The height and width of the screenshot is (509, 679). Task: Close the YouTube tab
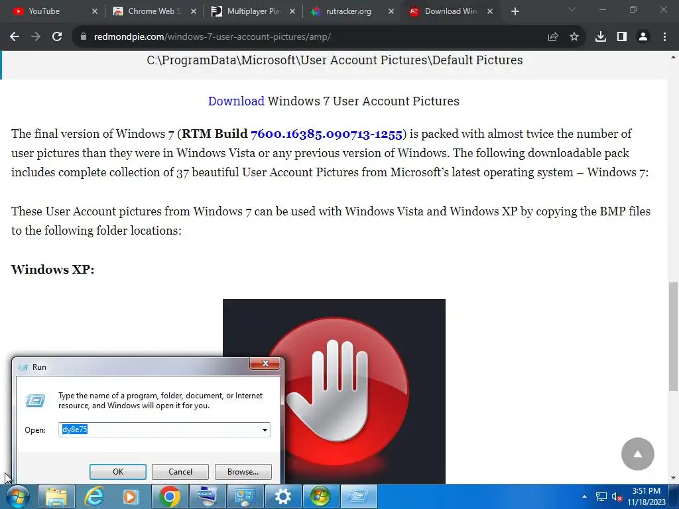coord(95,11)
